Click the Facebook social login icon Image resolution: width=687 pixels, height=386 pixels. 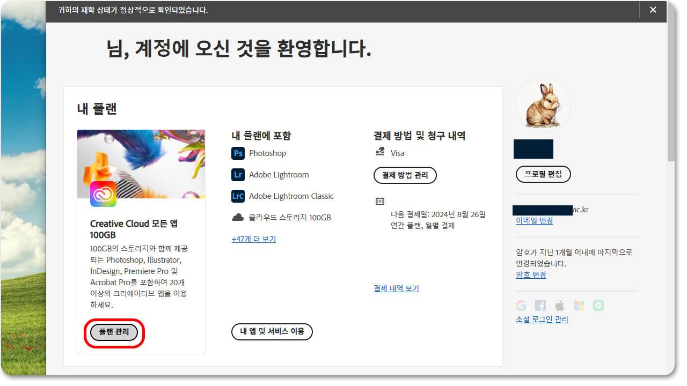pyautogui.click(x=540, y=306)
